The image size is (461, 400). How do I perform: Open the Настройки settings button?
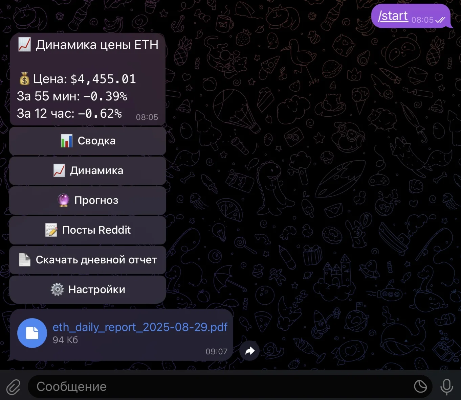click(88, 290)
